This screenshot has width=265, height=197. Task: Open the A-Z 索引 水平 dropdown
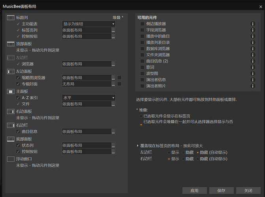click(88, 97)
